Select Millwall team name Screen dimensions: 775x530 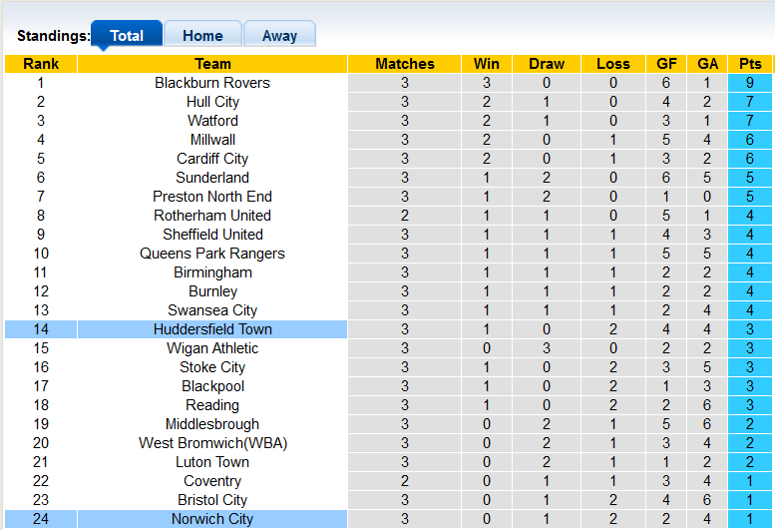click(x=212, y=140)
